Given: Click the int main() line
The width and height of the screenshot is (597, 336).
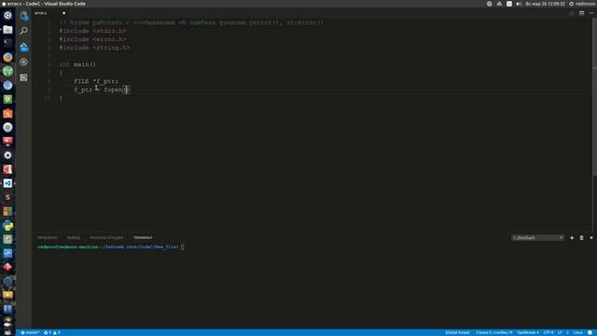Looking at the screenshot, I should (77, 64).
